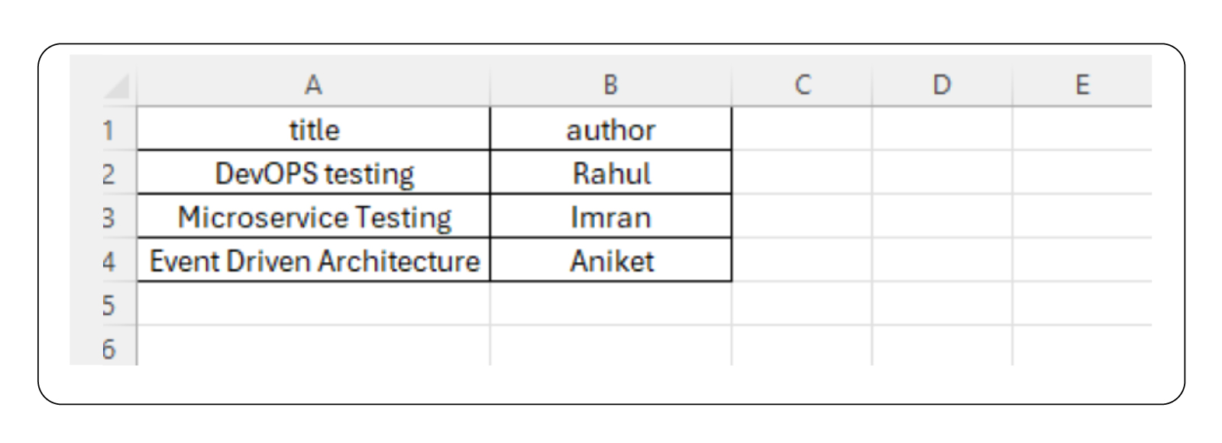Select row 1 header
Screen dimensions: 1222x443
(108, 128)
